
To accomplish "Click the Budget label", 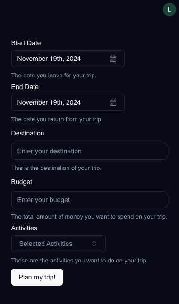I will click(22, 182).
